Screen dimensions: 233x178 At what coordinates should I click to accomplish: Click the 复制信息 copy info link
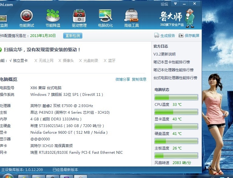139,79
